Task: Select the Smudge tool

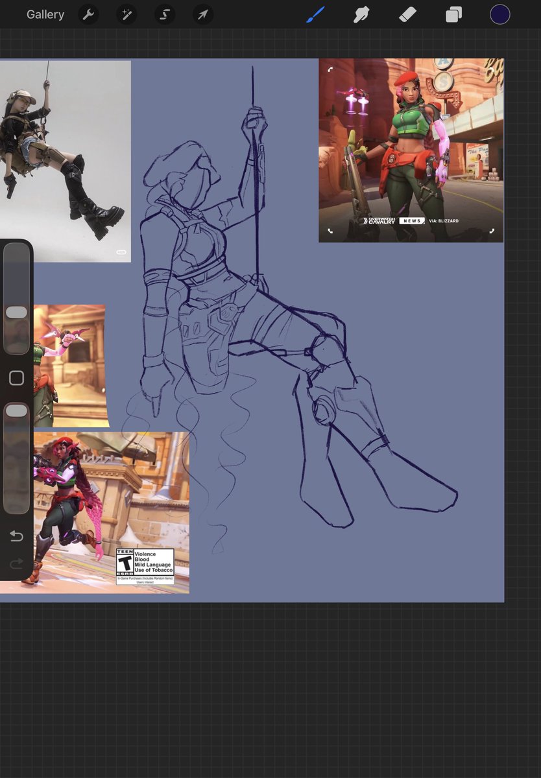Action: tap(361, 14)
